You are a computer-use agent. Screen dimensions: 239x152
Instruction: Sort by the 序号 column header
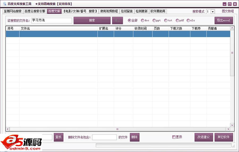coord(13,29)
